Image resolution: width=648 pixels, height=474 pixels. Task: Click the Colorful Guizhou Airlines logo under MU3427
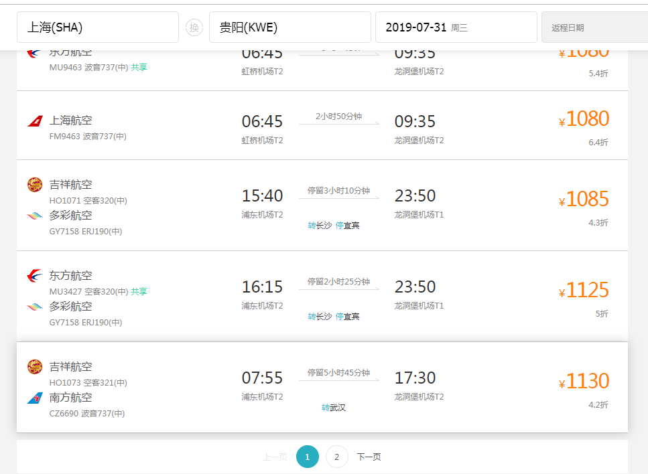click(x=35, y=307)
